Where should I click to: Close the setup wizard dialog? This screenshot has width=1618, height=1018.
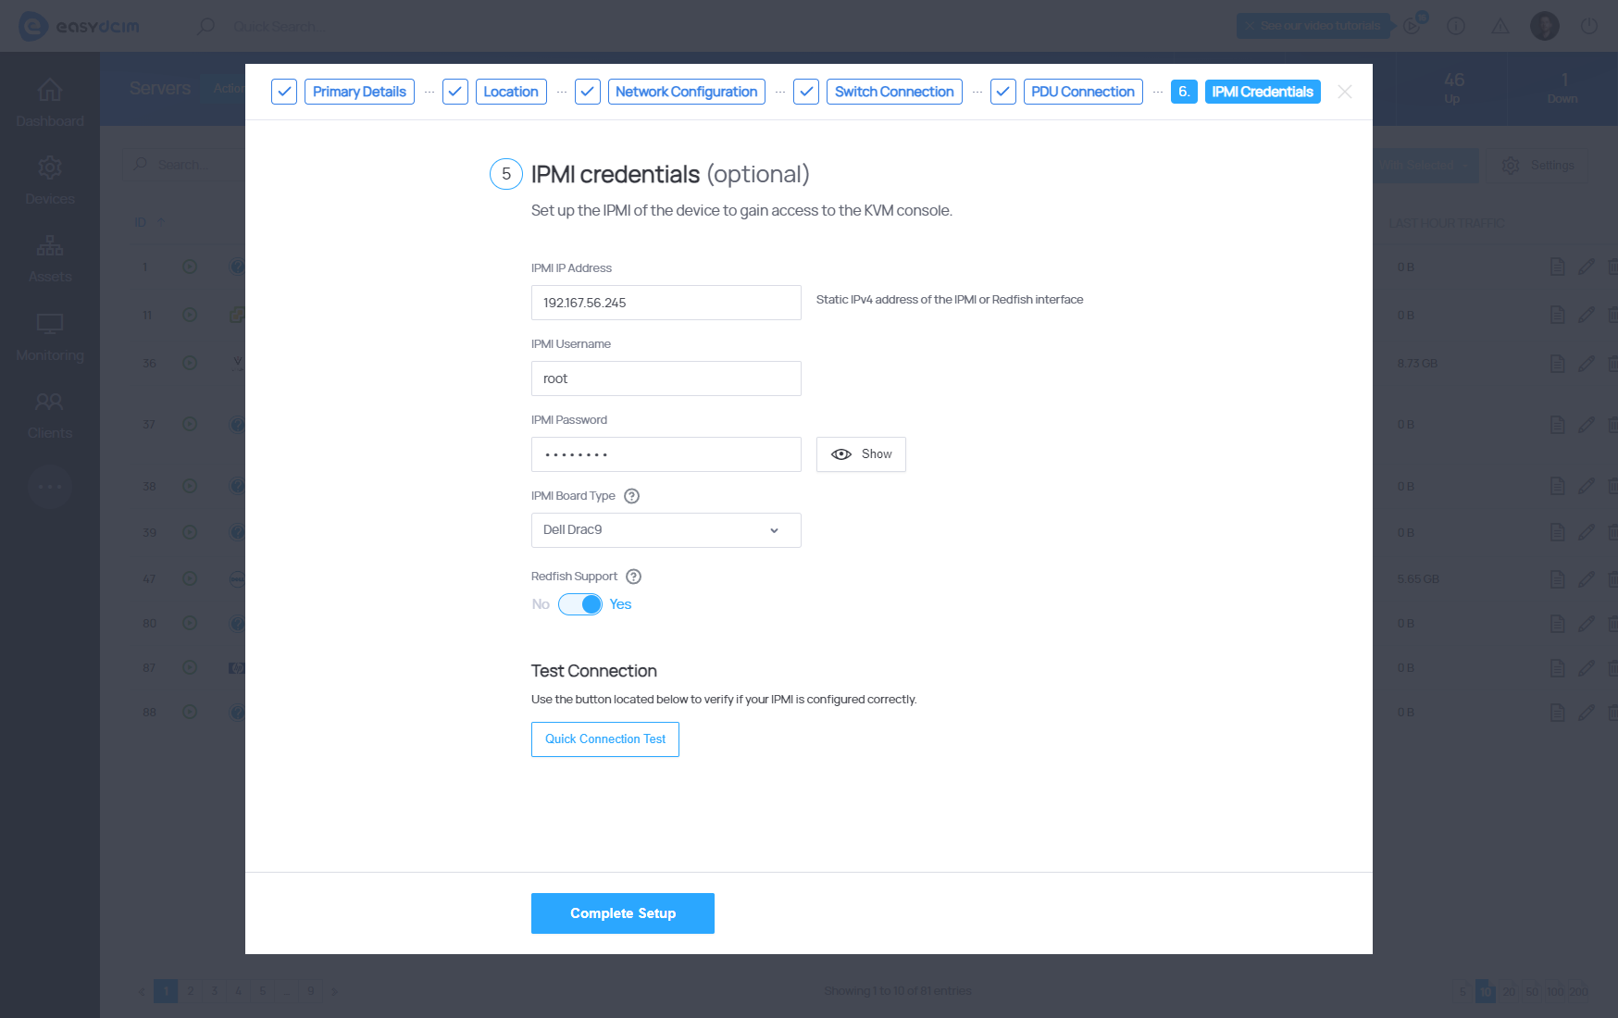(1345, 92)
